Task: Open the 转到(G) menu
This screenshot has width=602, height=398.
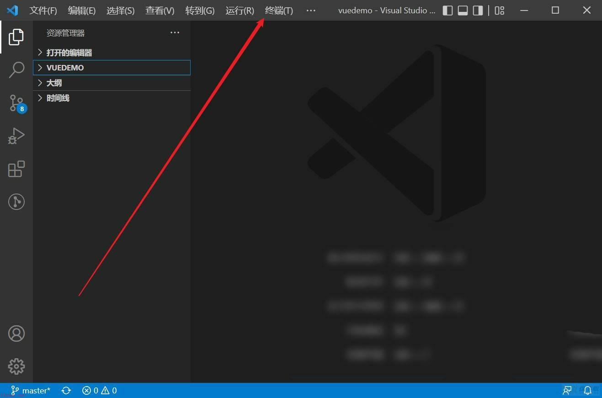Action: click(200, 11)
